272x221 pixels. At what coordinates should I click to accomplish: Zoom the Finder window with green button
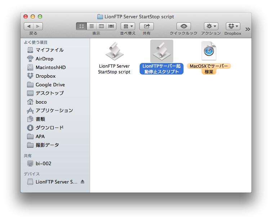coord(40,17)
